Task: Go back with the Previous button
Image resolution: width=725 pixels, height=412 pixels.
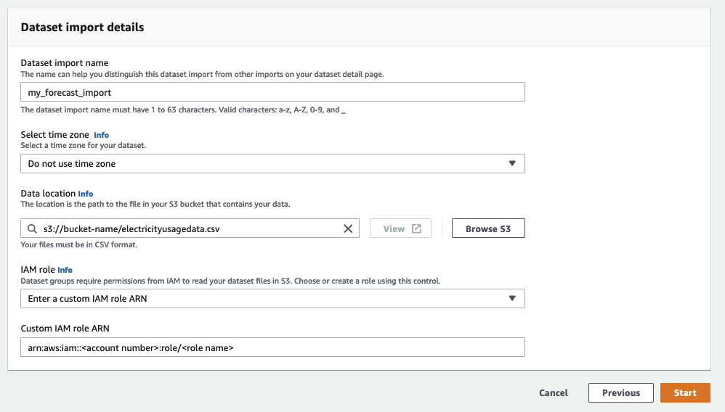Action: pos(620,392)
